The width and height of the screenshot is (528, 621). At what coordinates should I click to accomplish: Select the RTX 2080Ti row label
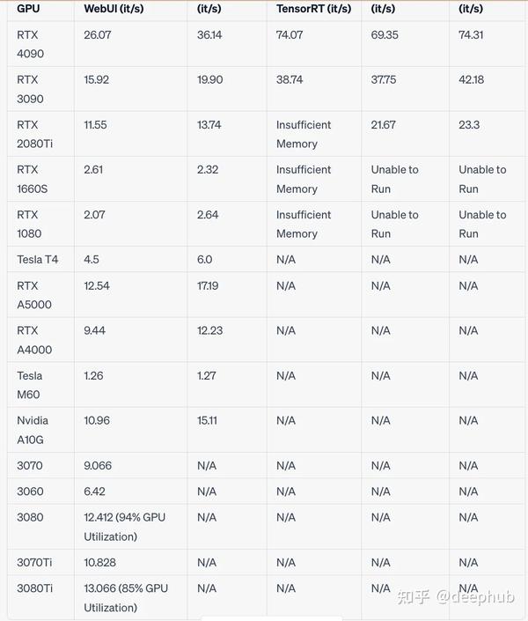coord(35,134)
